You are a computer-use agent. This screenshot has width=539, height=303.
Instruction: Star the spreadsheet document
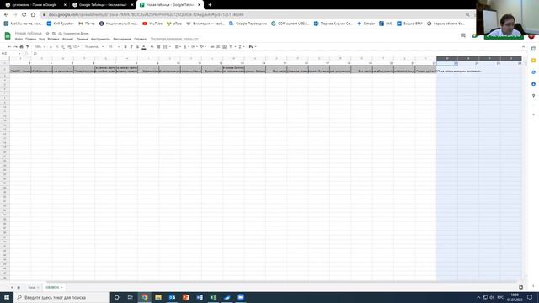(x=48, y=34)
